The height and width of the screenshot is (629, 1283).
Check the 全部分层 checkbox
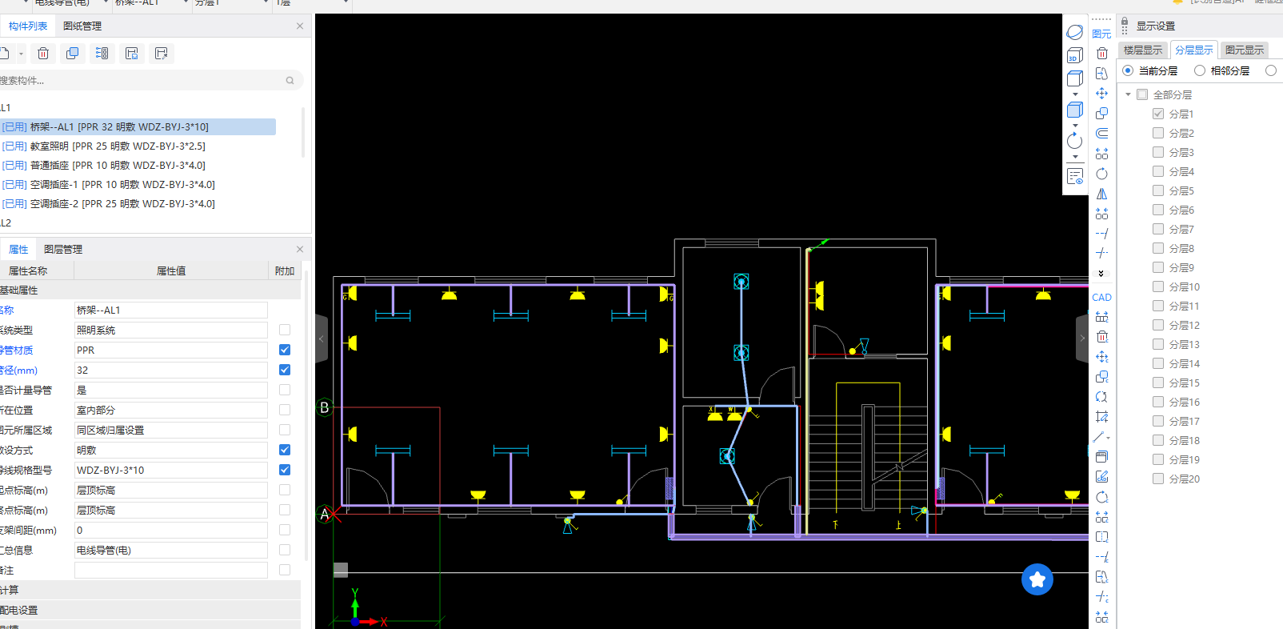pyautogui.click(x=1142, y=94)
